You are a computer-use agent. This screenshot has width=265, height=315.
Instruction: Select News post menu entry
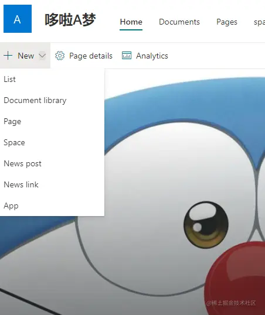[x=52, y=163]
